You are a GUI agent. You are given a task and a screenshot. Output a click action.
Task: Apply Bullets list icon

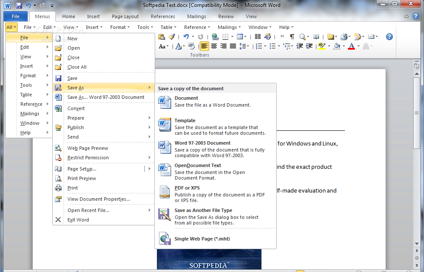pyautogui.click(x=273, y=47)
